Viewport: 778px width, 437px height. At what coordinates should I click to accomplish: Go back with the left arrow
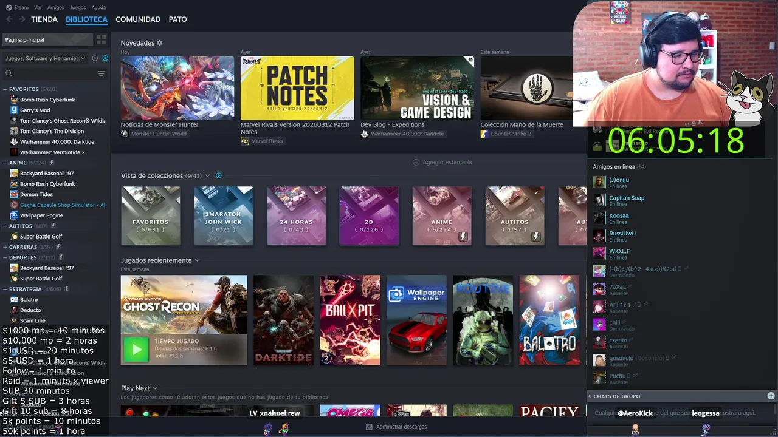click(x=9, y=19)
